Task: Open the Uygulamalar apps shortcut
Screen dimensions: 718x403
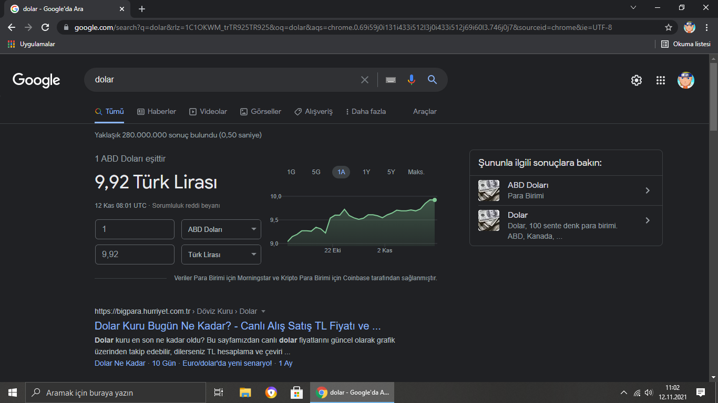Action: [x=32, y=44]
